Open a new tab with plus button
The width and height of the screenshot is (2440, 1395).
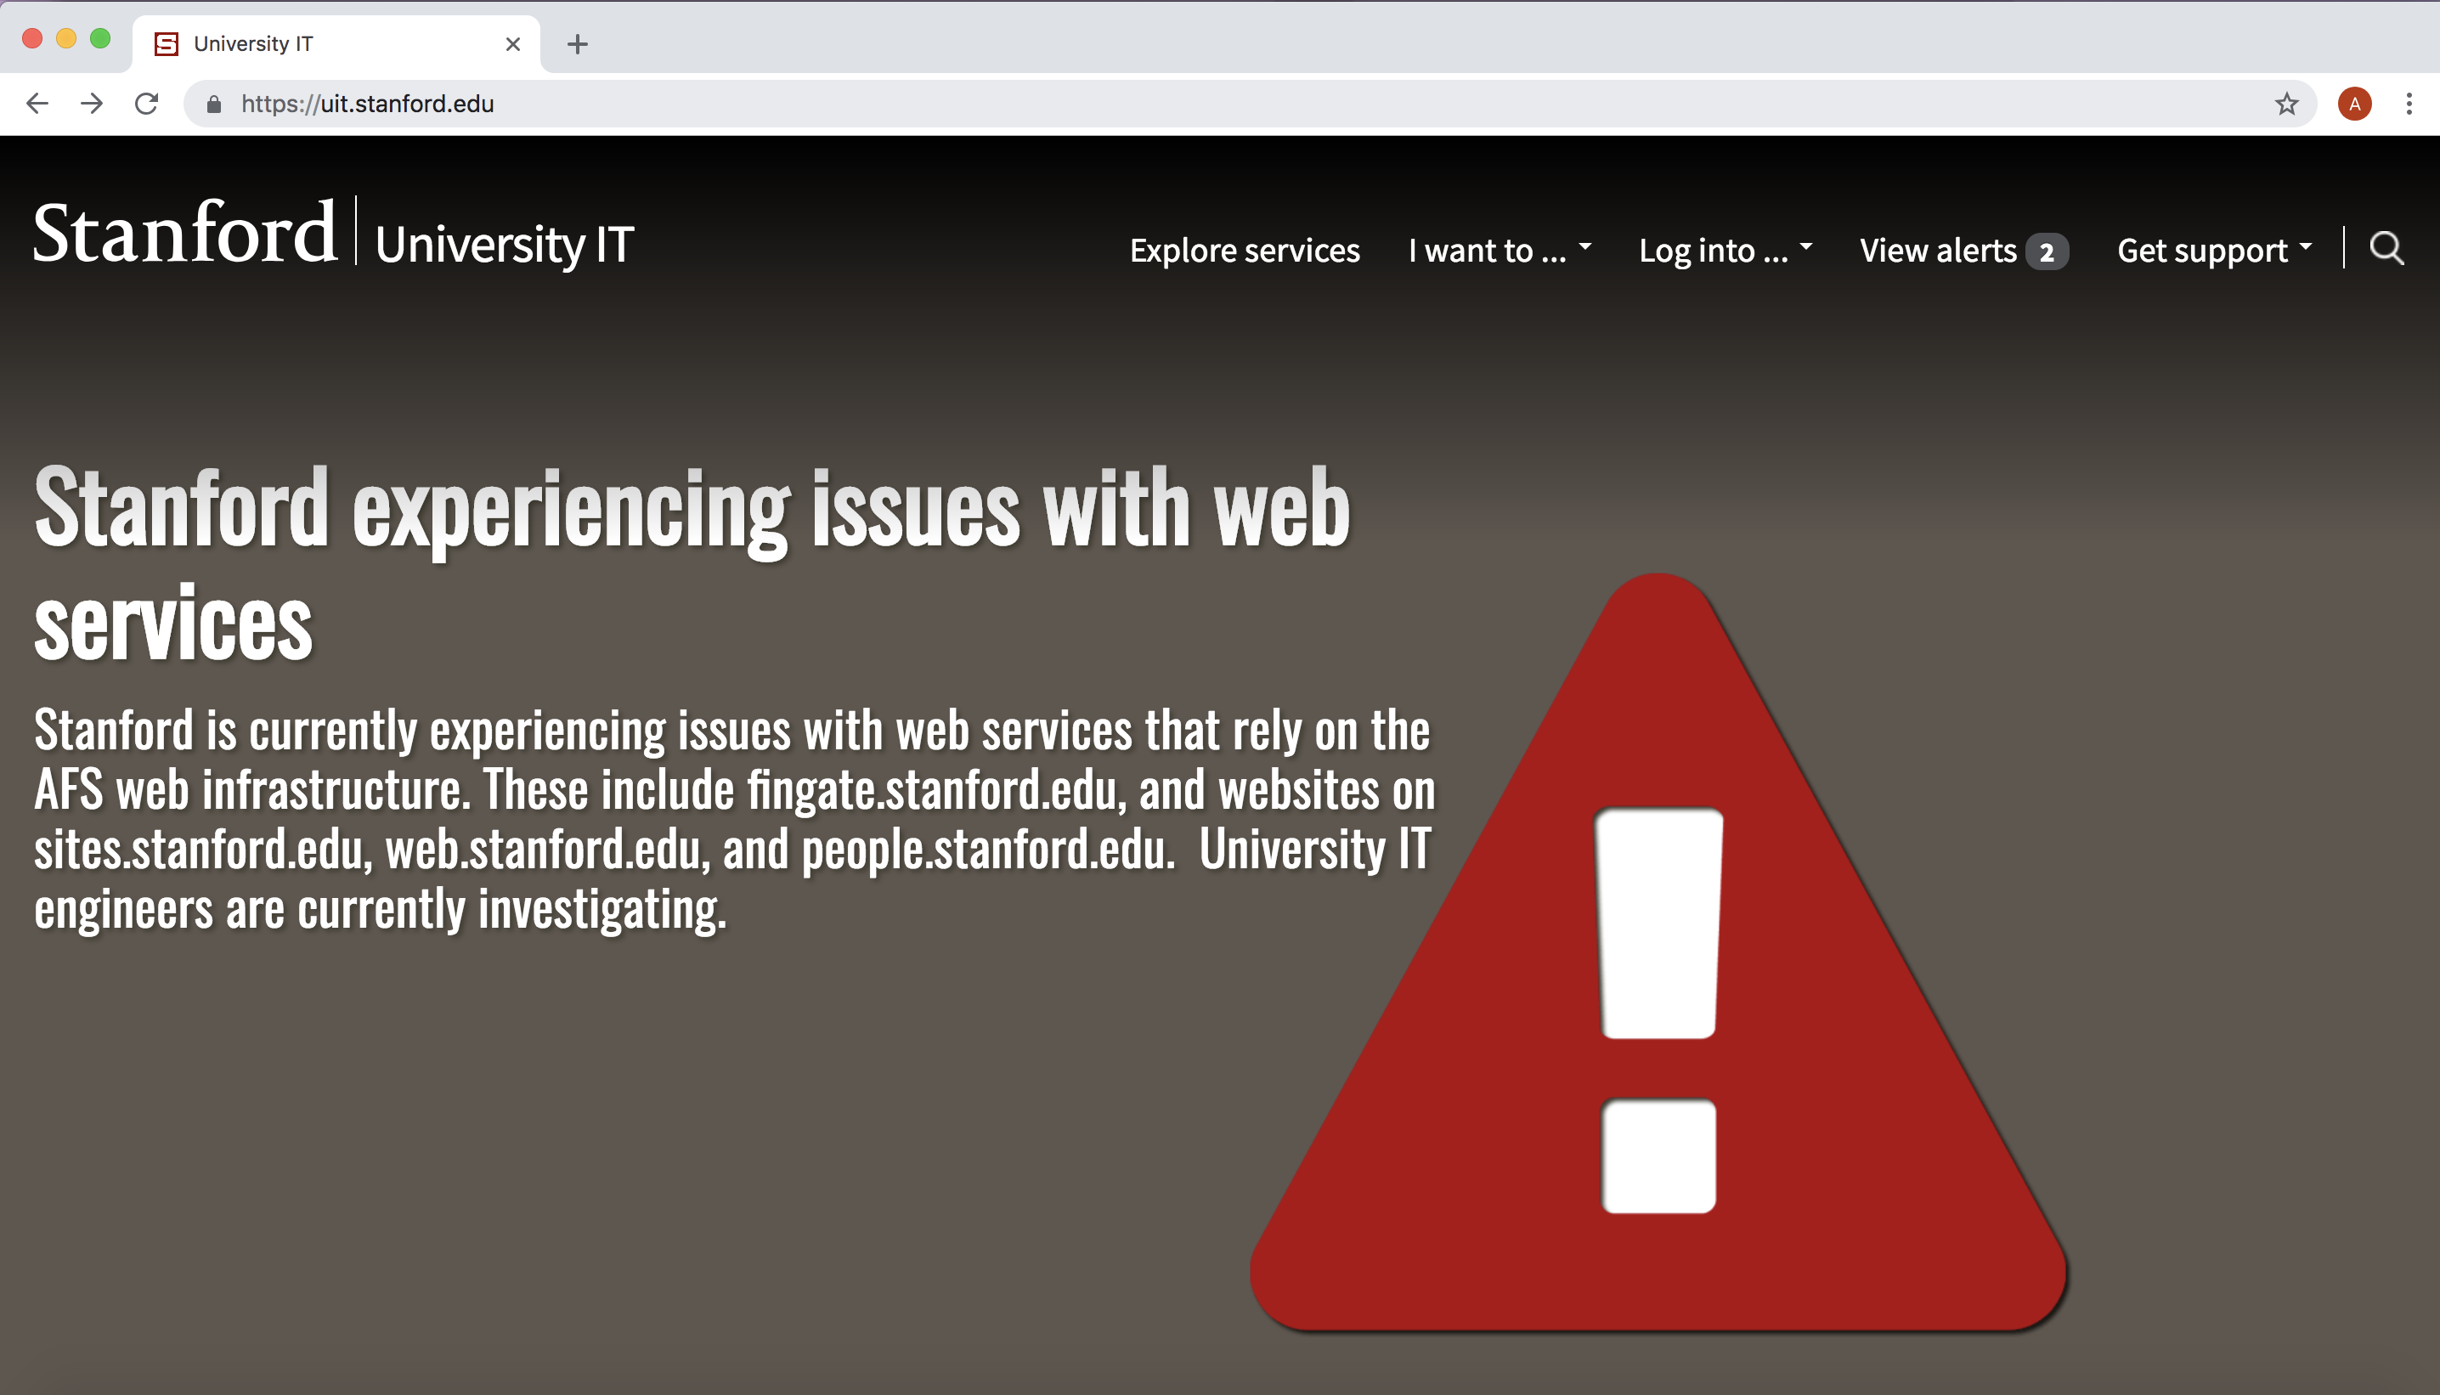tap(578, 44)
